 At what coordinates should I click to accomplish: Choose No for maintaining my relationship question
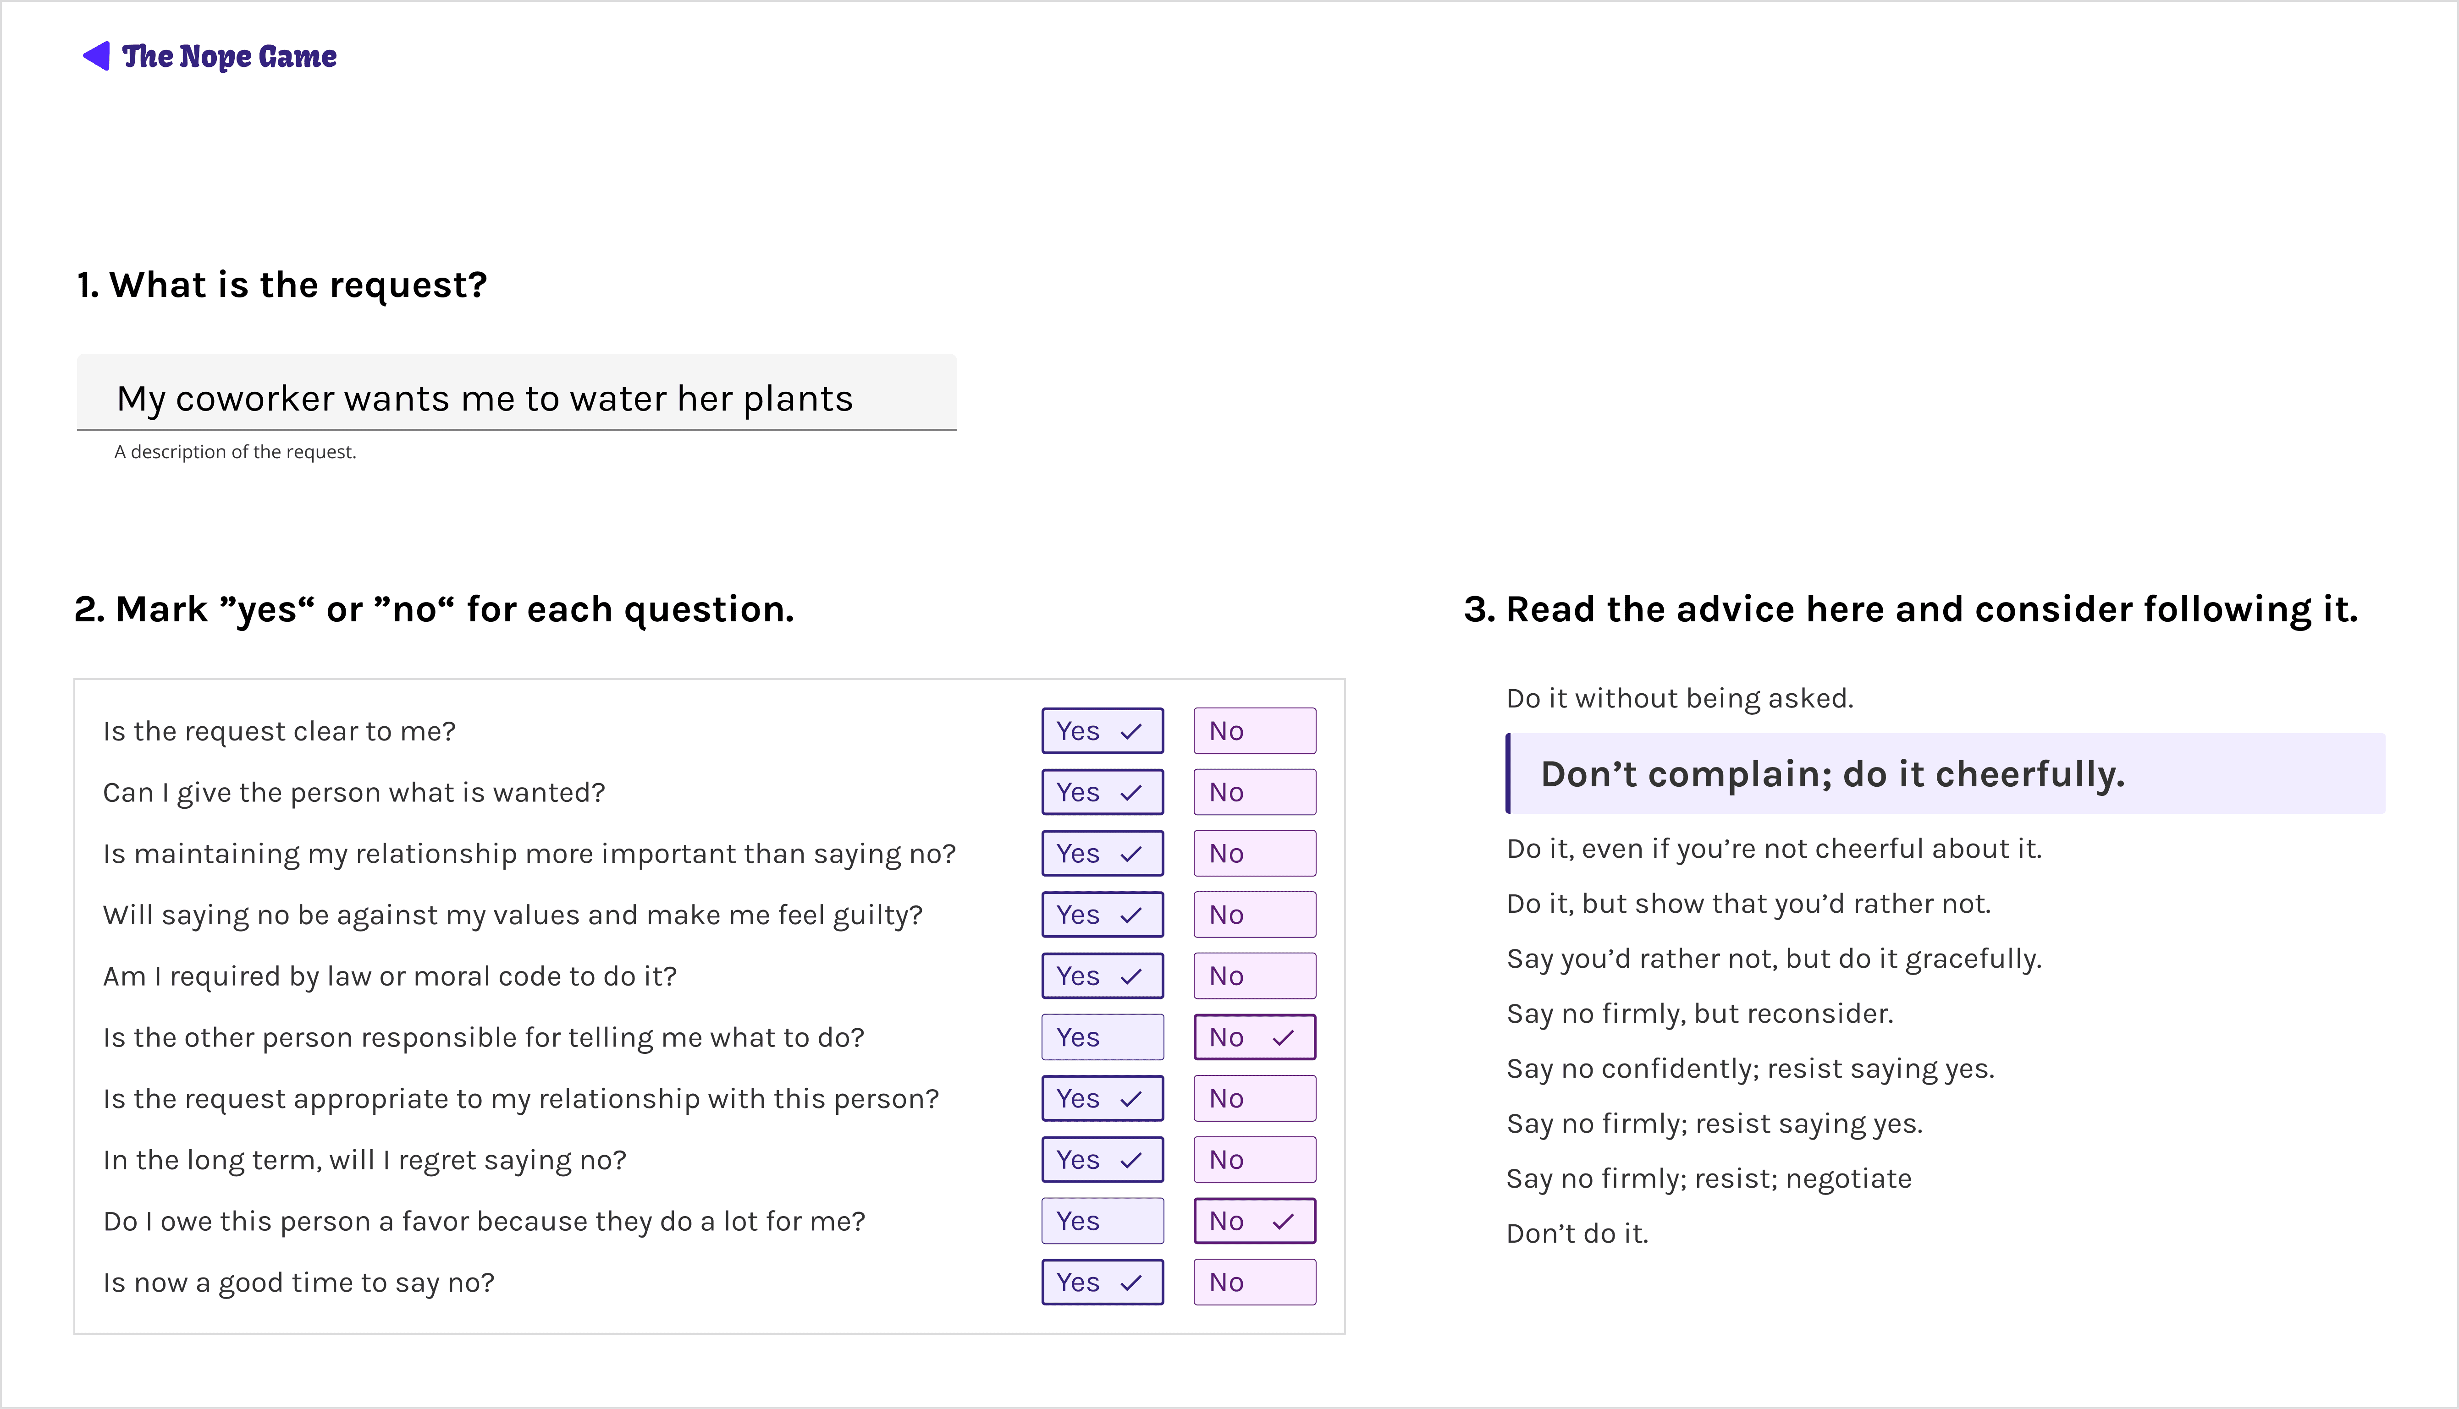(x=1255, y=854)
